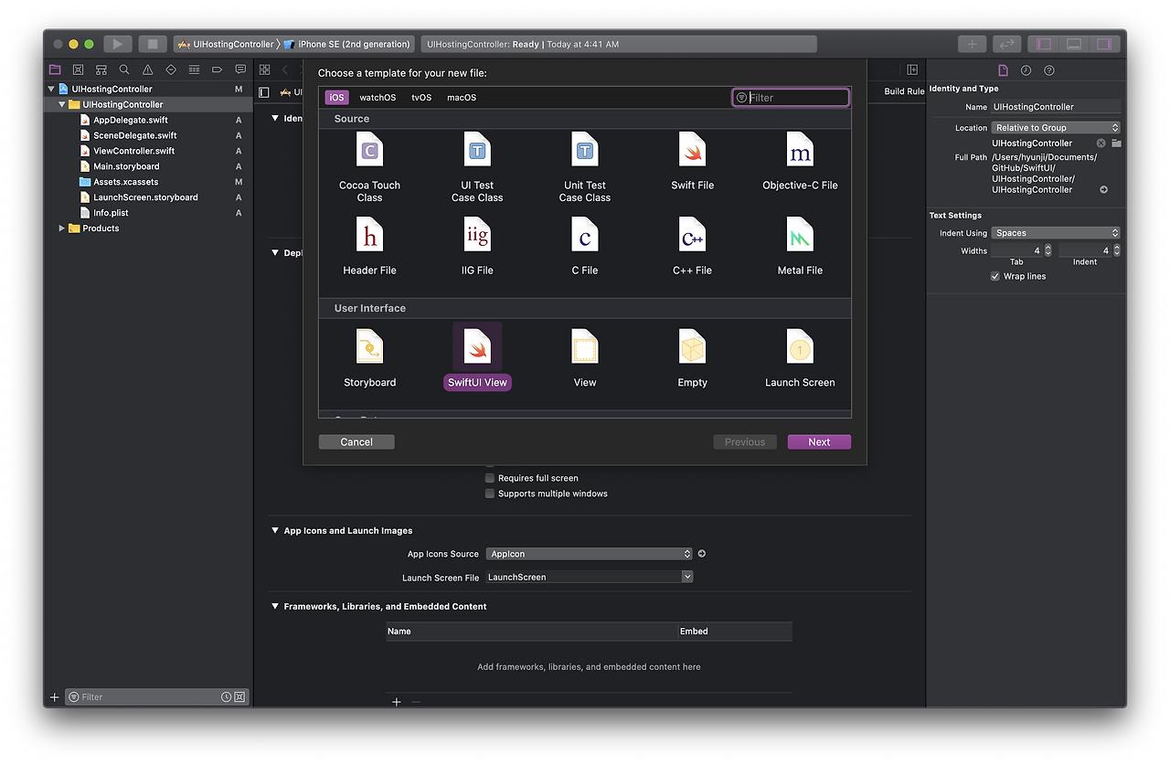This screenshot has width=1170, height=765.
Task: Choose the UI Test Case Class template
Action: [477, 166]
